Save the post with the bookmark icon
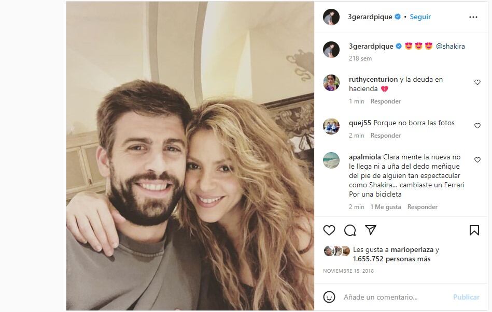 point(474,230)
